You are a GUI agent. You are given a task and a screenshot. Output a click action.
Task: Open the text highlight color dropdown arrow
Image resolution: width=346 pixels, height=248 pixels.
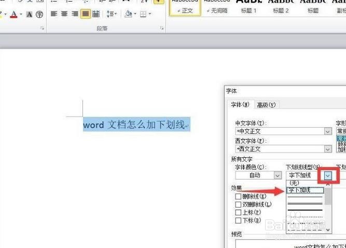click(5, 15)
